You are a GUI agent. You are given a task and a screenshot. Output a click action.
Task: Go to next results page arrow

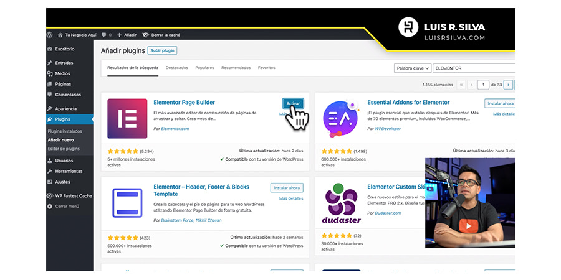(x=508, y=85)
